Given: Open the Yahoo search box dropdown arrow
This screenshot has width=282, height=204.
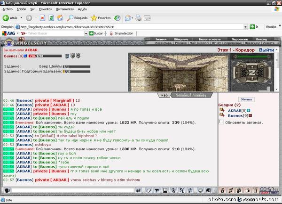Looking at the screenshot, I should pyautogui.click(x=86, y=33).
